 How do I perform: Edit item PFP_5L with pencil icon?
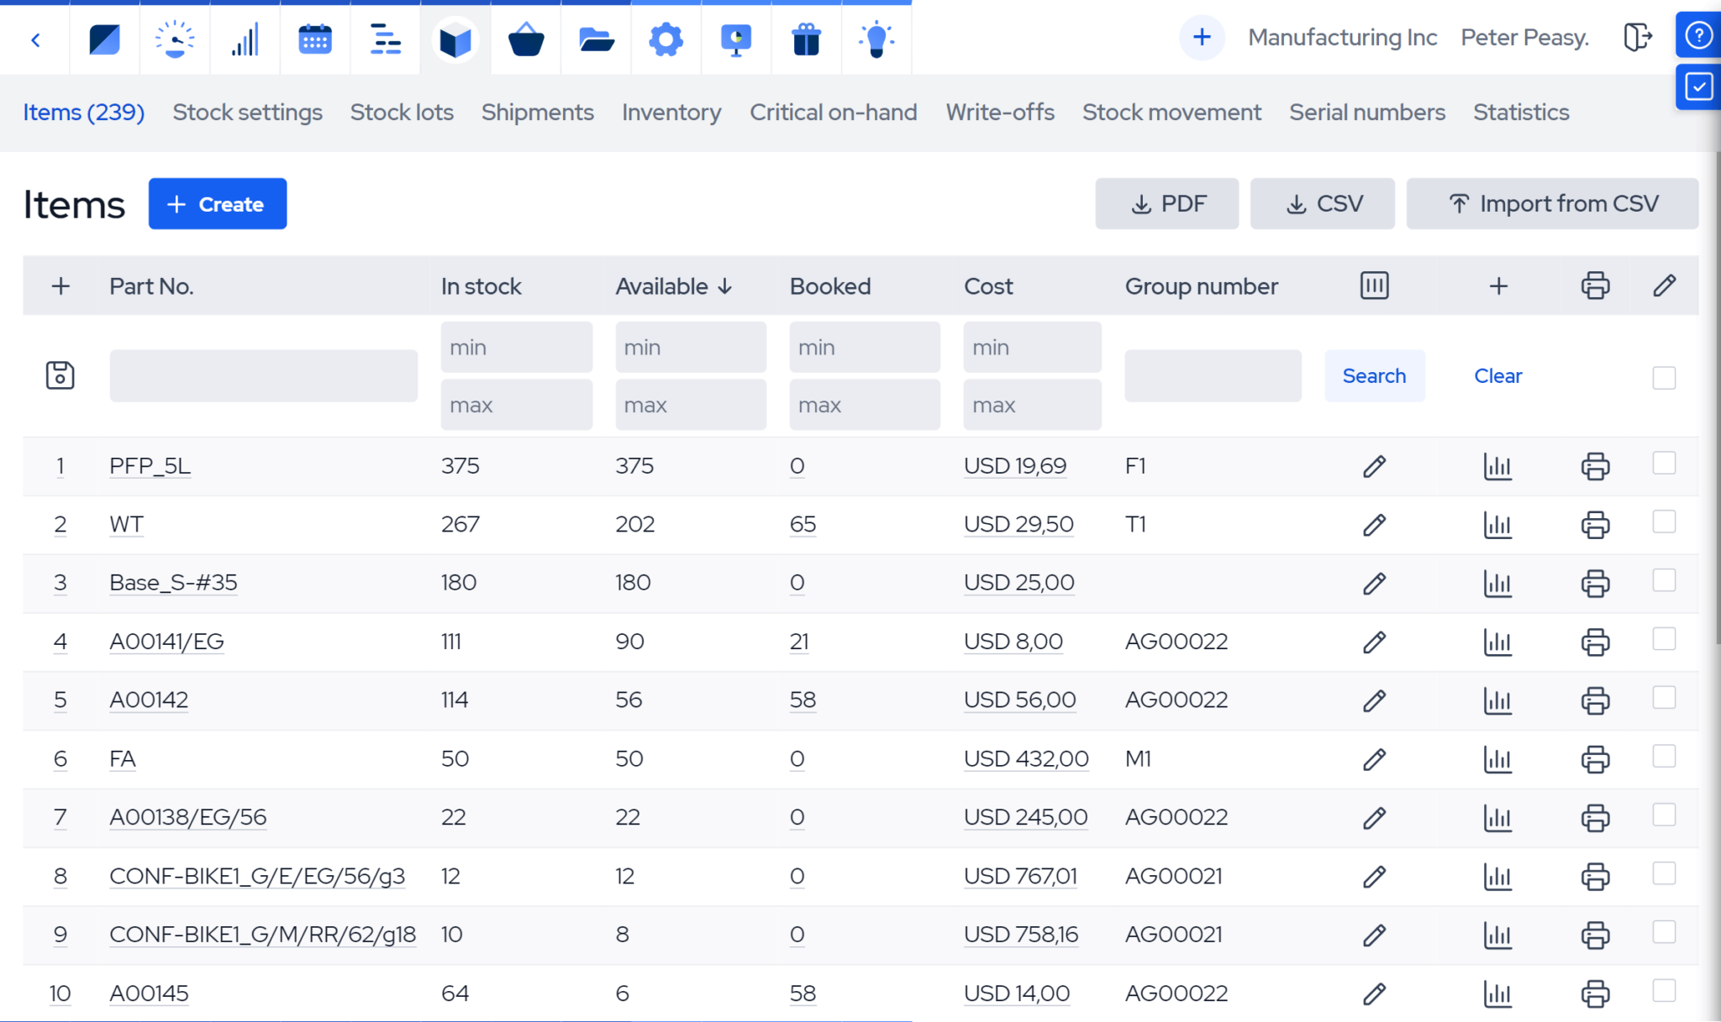1374,466
